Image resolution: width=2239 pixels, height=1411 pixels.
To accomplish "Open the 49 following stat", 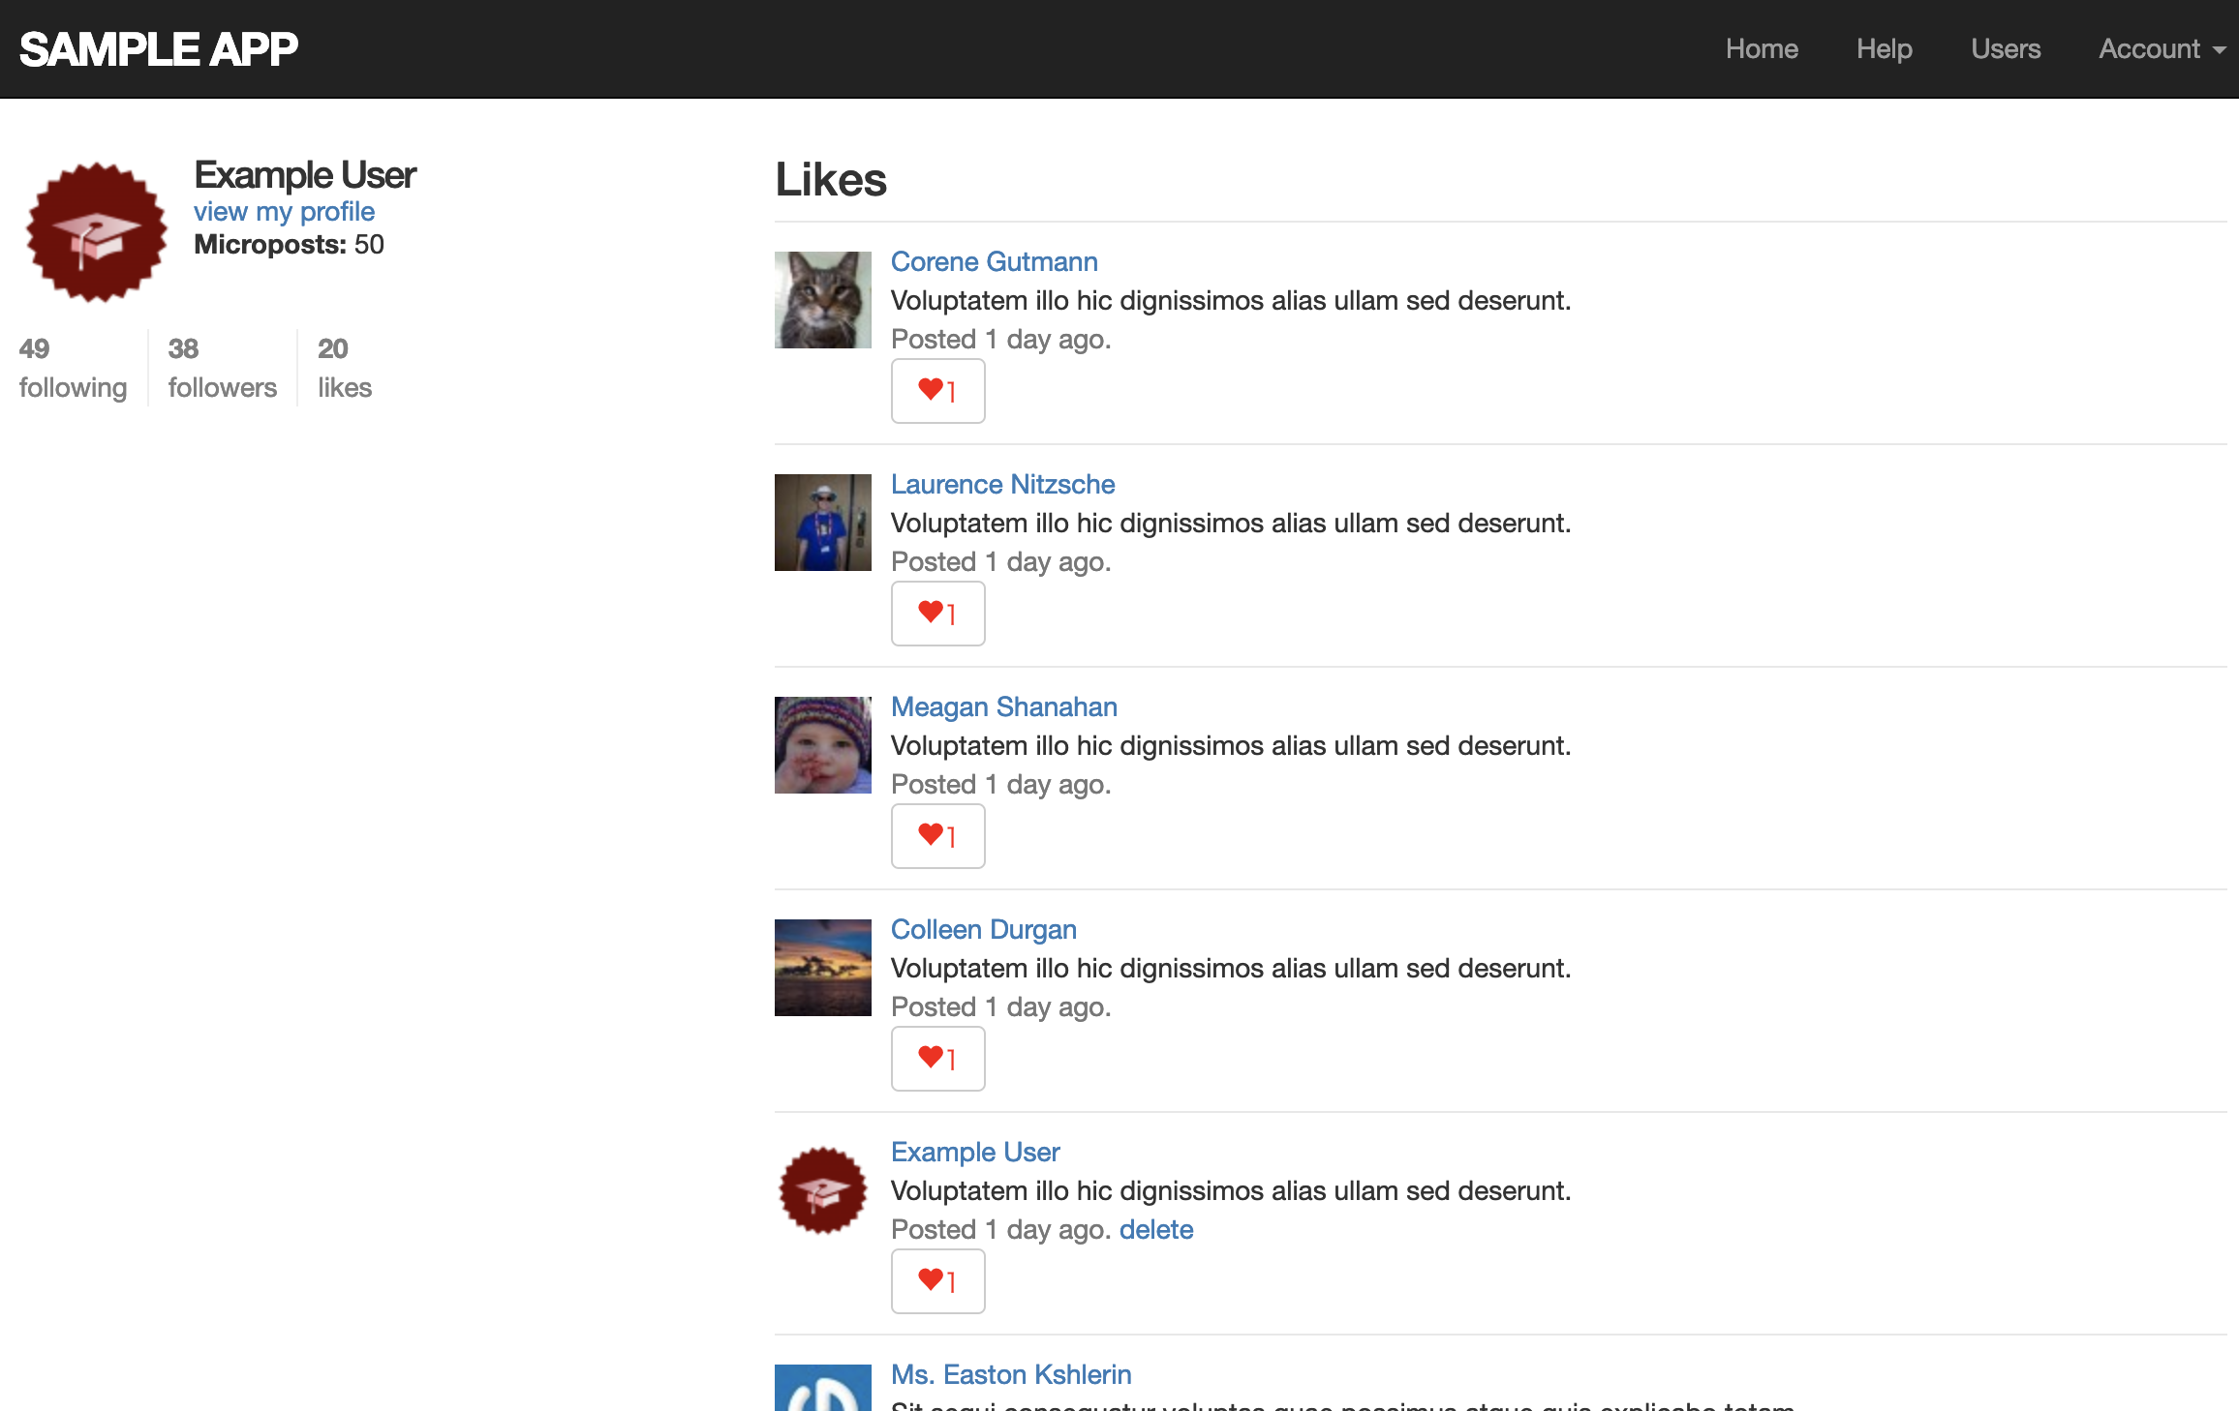I will pyautogui.click(x=73, y=368).
